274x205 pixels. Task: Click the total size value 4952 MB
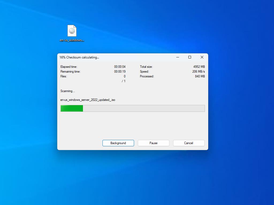point(199,67)
